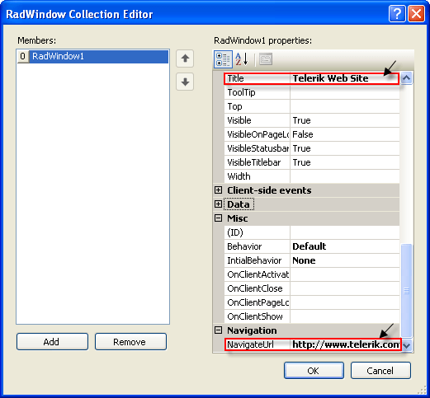
Task: Edit the Title property value
Action: pos(344,78)
